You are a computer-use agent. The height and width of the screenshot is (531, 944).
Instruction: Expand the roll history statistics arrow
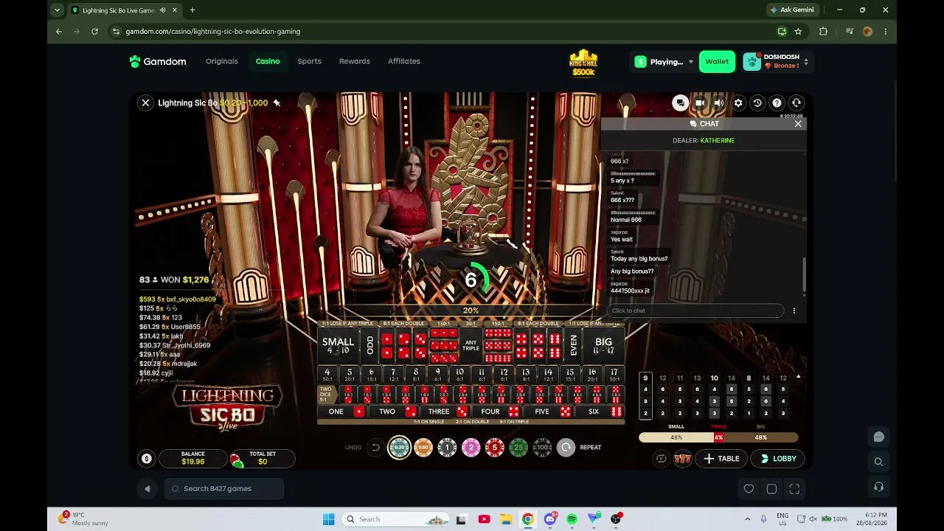pos(798,377)
